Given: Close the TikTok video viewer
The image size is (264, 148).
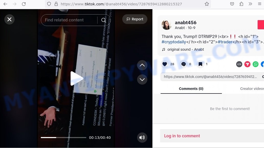Looking at the screenshot, I should (9, 19).
